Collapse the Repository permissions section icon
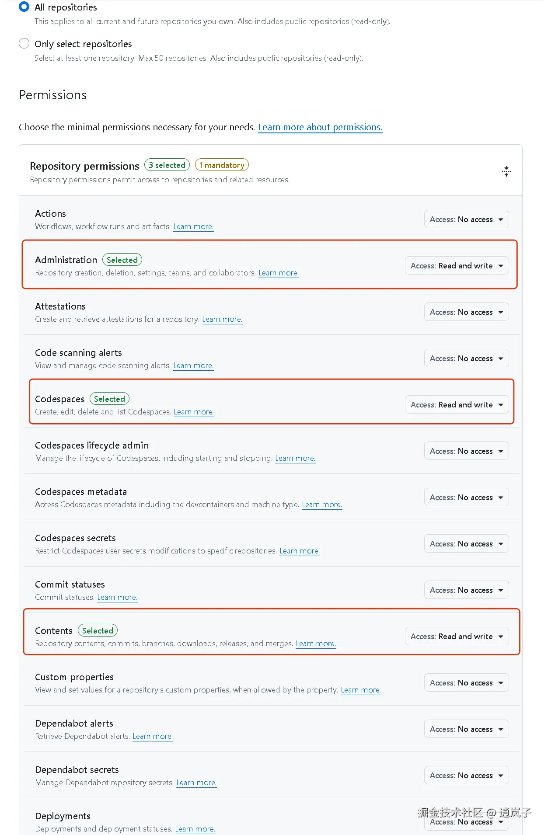Image resolution: width=548 pixels, height=835 pixels. coord(506,171)
